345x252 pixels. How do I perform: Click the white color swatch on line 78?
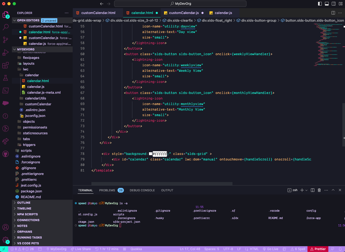[x=151, y=154]
